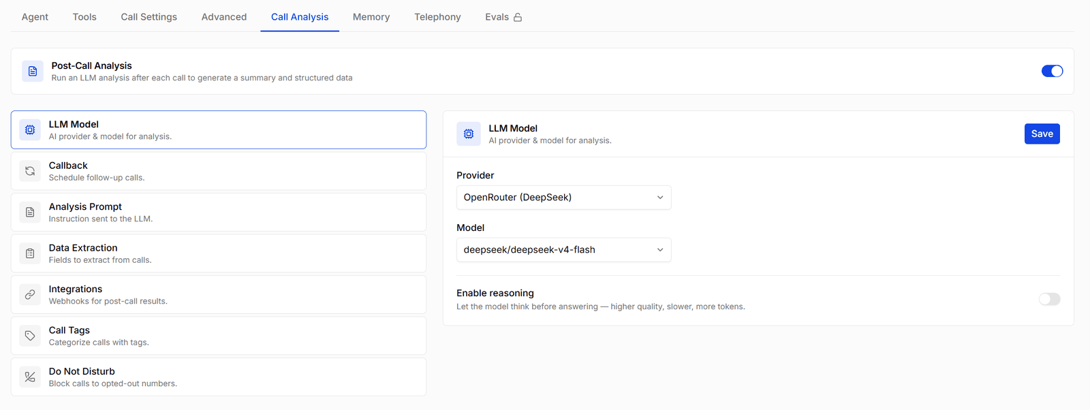The width and height of the screenshot is (1090, 410).
Task: Save the LLM Model settings
Action: (x=1042, y=133)
